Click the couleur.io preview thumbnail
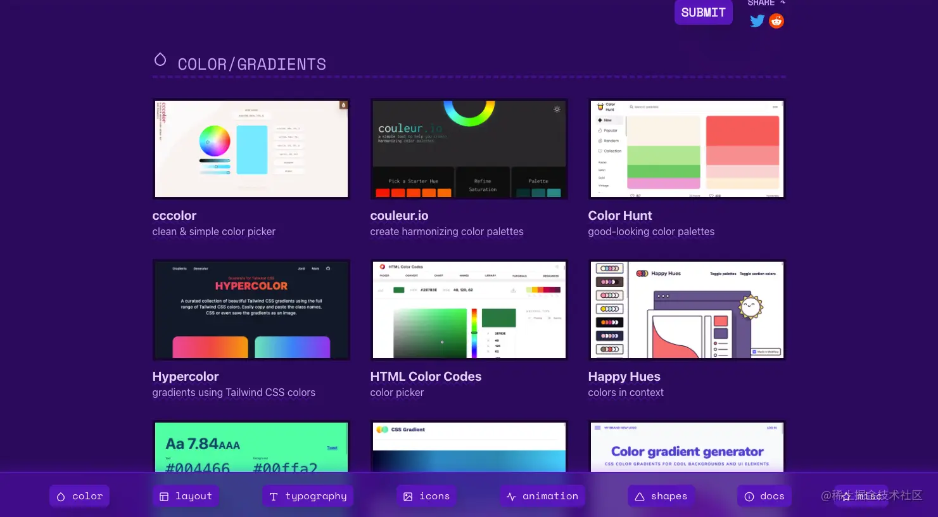 (x=469, y=148)
